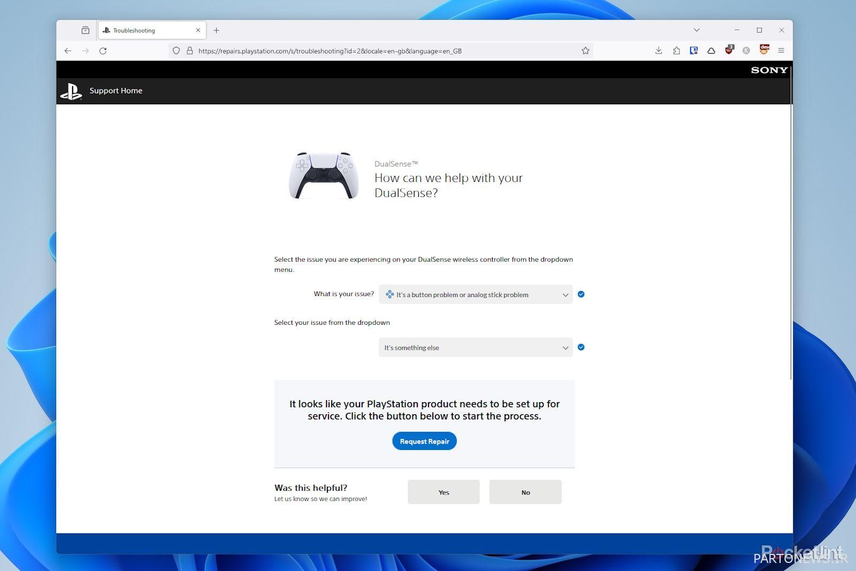Open the tracking protection shield icon

[x=176, y=51]
